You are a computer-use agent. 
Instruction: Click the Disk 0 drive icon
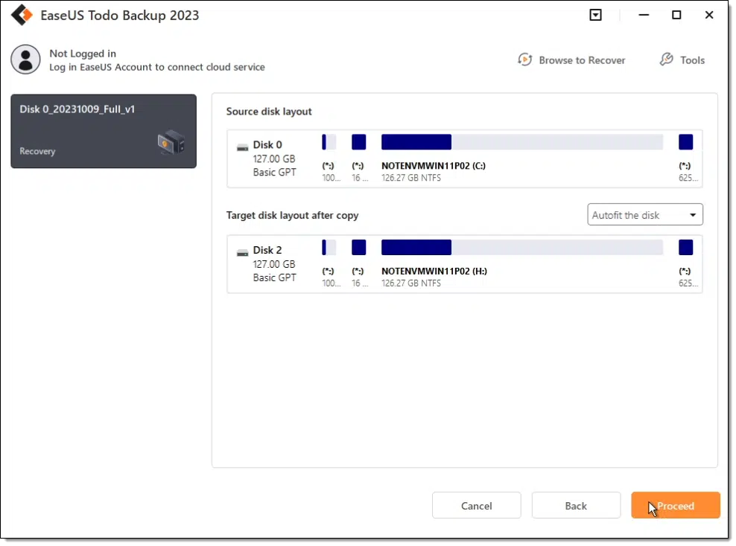(x=244, y=149)
